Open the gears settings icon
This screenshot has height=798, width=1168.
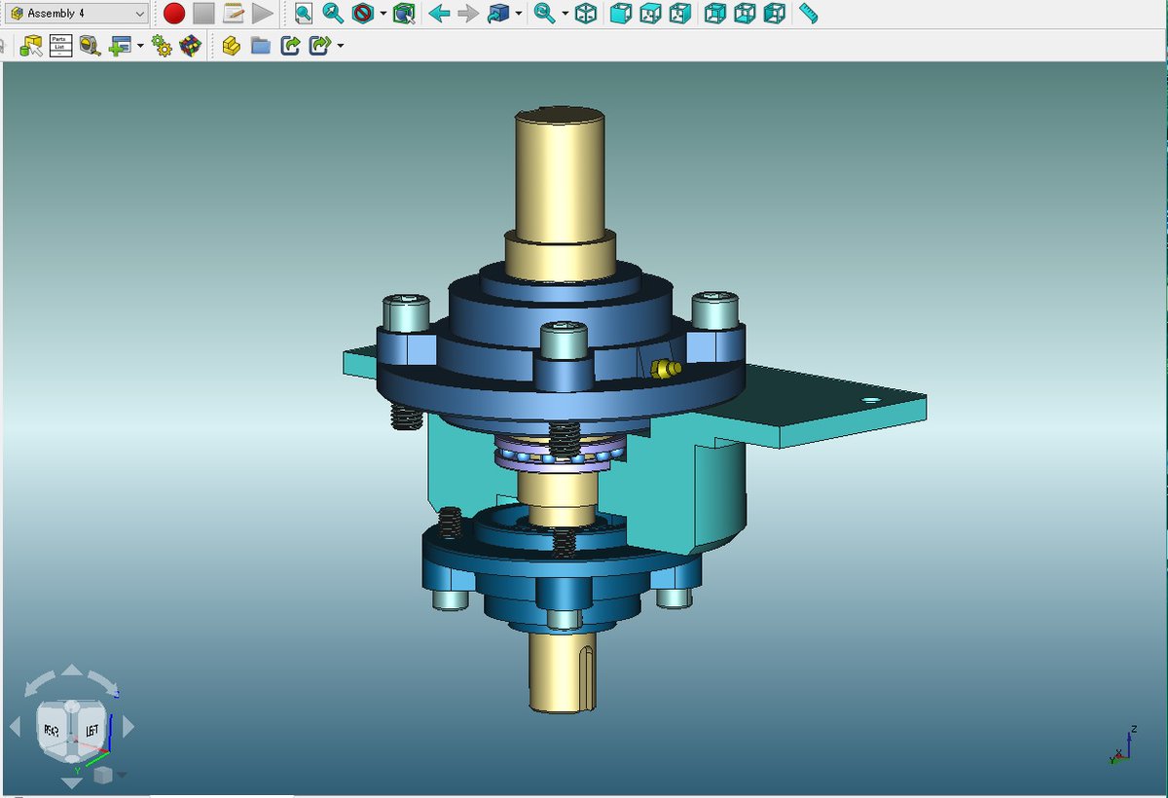pos(162,45)
